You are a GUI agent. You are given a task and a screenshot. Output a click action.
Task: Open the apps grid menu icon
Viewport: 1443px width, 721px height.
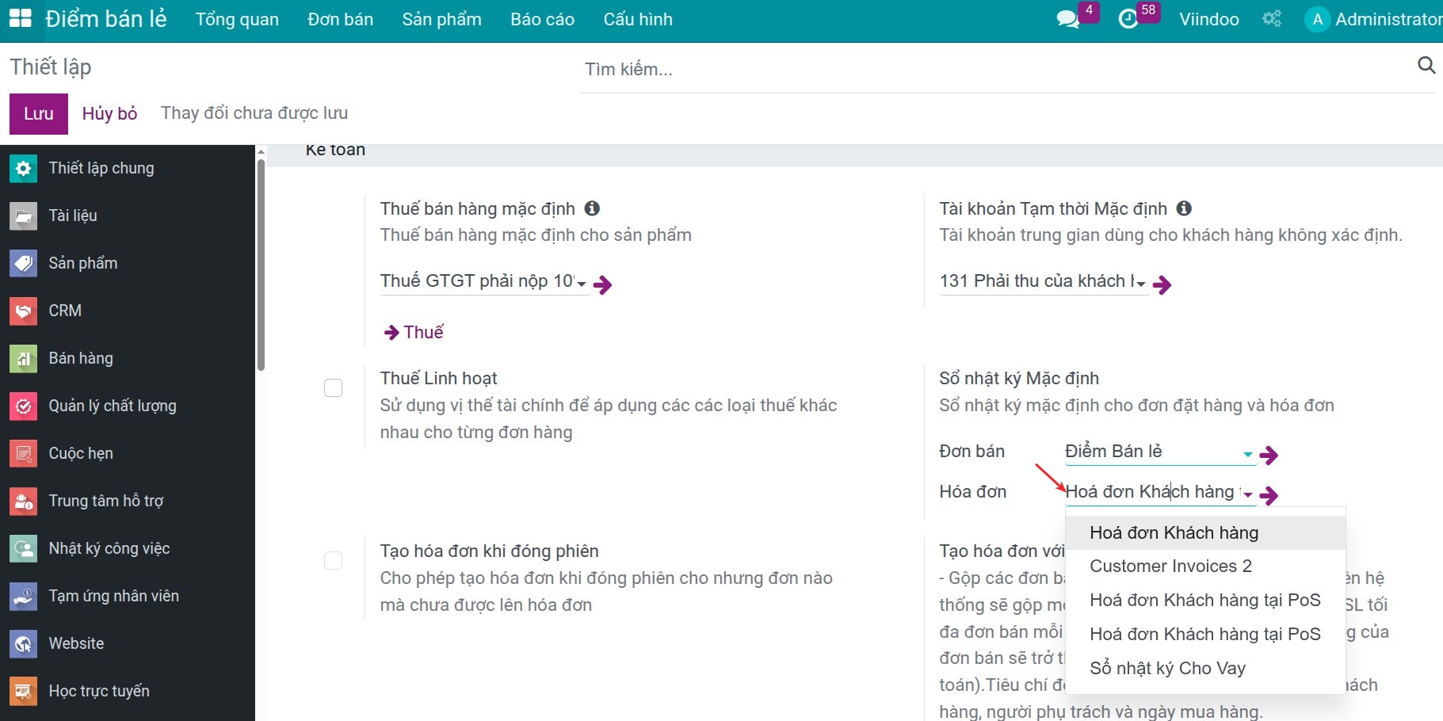(20, 19)
